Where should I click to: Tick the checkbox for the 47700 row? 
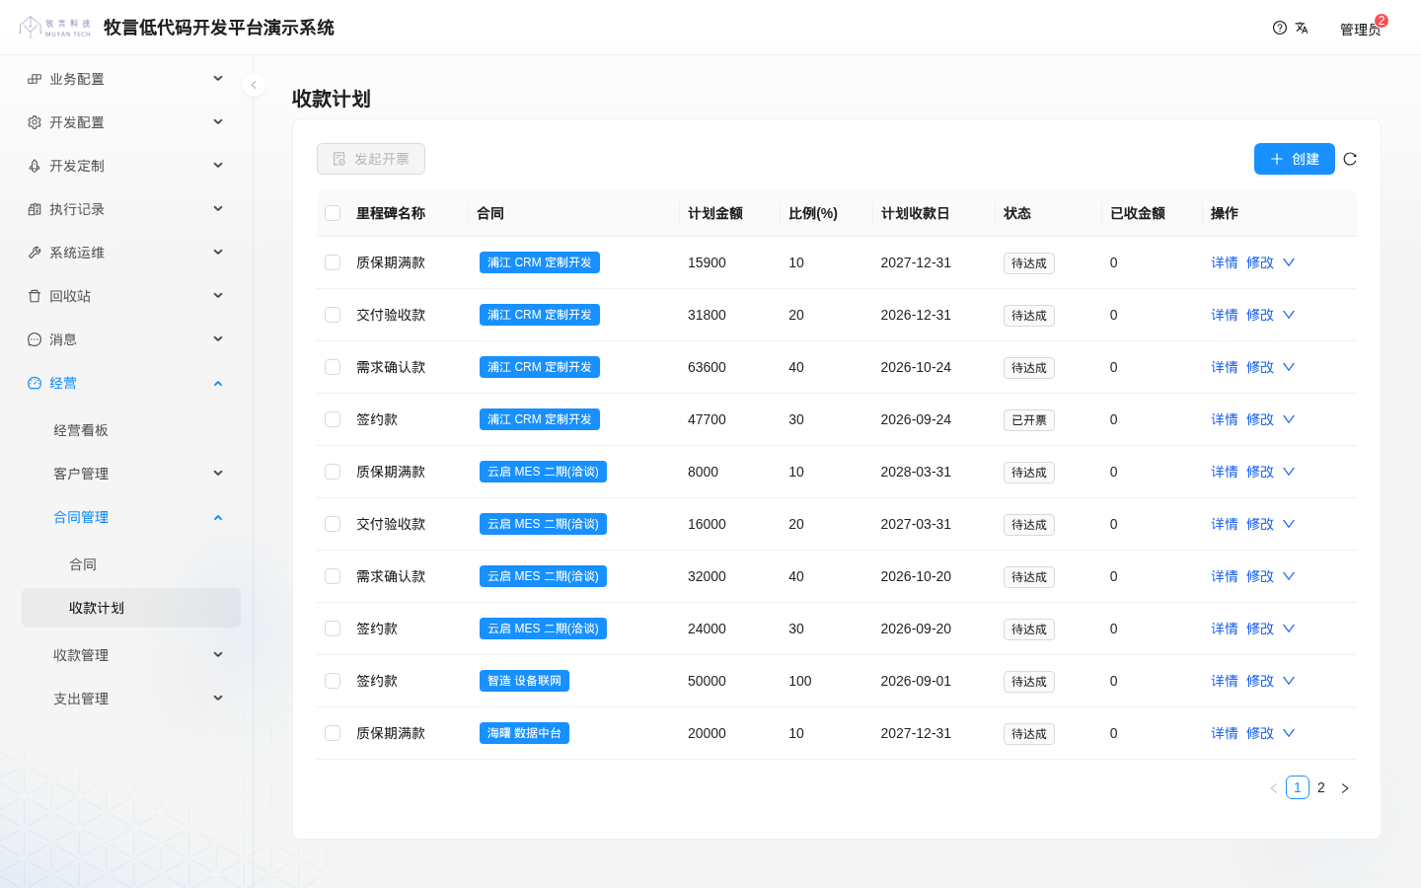tap(333, 419)
